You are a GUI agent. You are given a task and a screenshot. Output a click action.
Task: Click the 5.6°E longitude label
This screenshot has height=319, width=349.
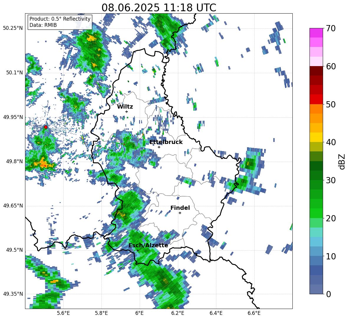[63, 313]
